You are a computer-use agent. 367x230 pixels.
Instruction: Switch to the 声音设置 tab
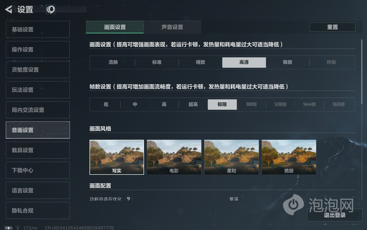pyautogui.click(x=172, y=27)
